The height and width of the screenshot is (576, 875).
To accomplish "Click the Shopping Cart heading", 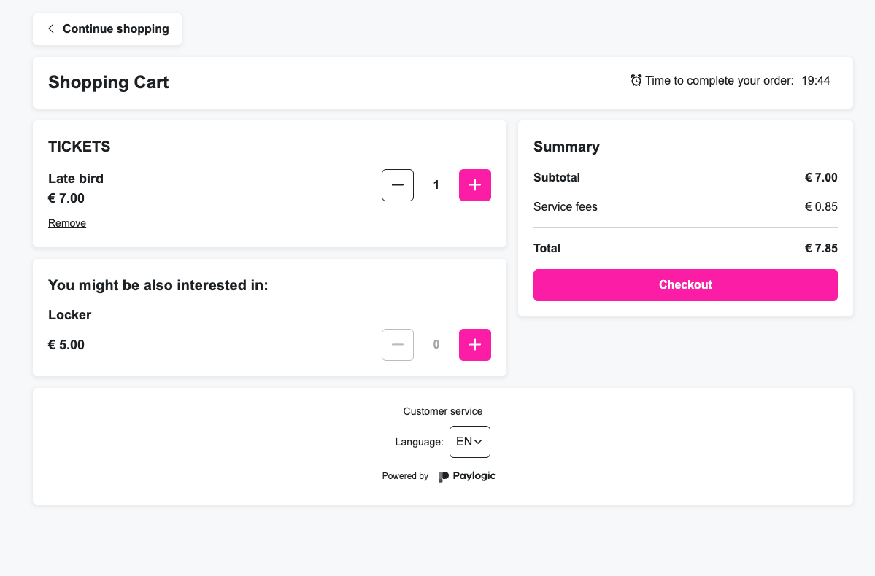I will pos(109,82).
